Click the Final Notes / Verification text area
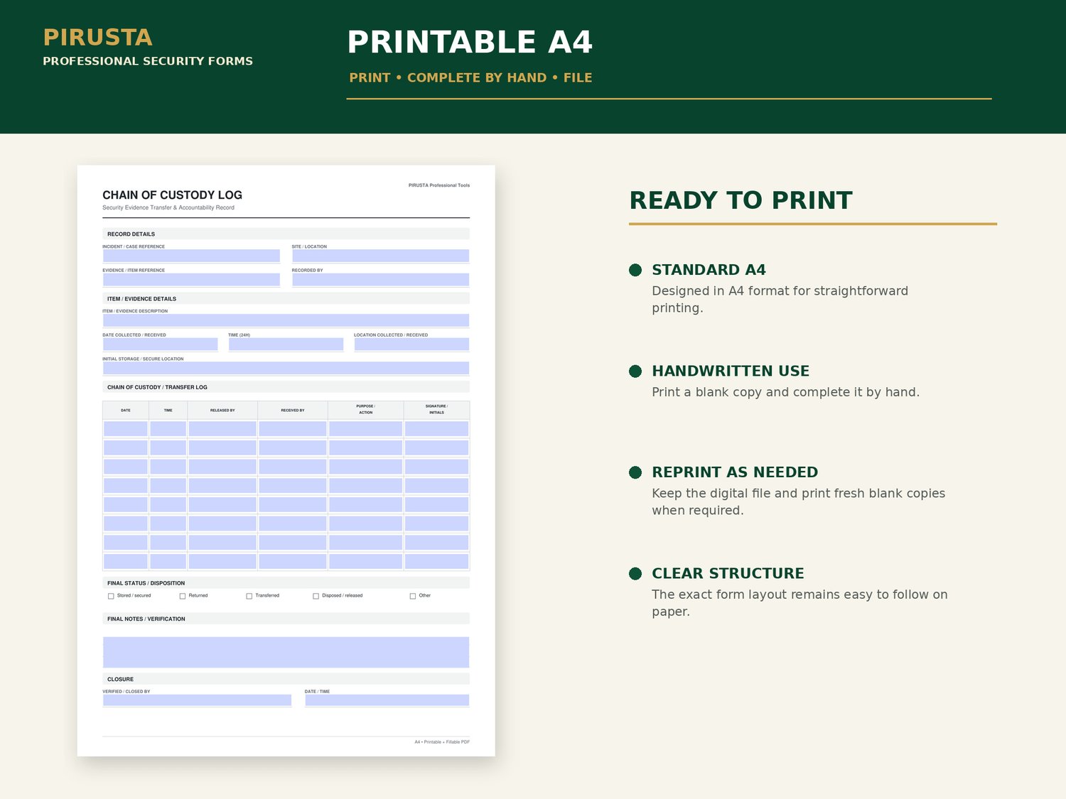 [286, 652]
